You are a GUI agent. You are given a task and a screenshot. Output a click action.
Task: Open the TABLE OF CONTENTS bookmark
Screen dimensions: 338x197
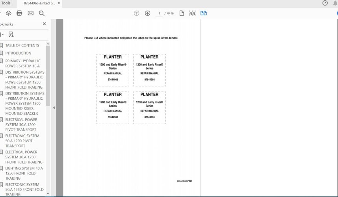point(22,45)
